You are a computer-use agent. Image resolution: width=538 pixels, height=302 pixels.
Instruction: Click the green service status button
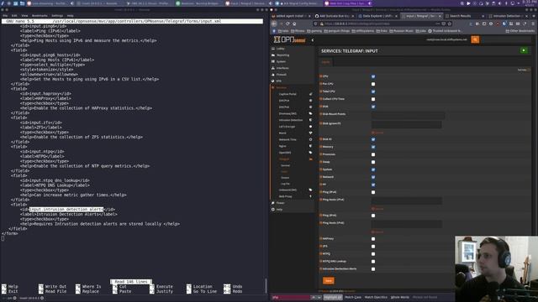click(x=524, y=50)
